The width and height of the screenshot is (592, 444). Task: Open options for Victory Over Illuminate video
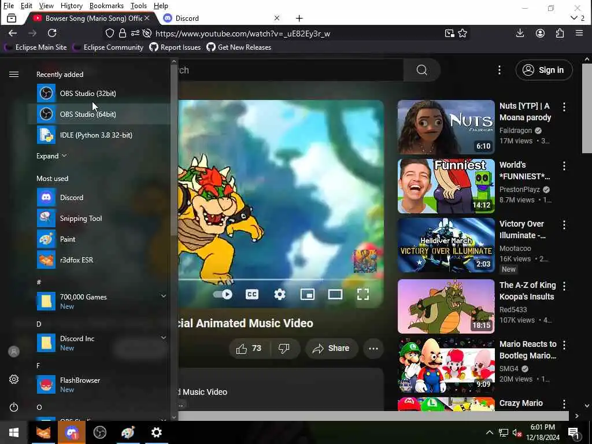[564, 225]
